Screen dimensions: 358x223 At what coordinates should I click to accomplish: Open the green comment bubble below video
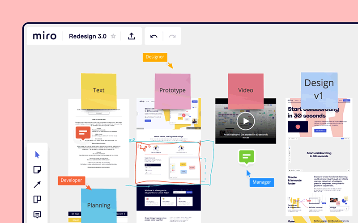tap(247, 157)
